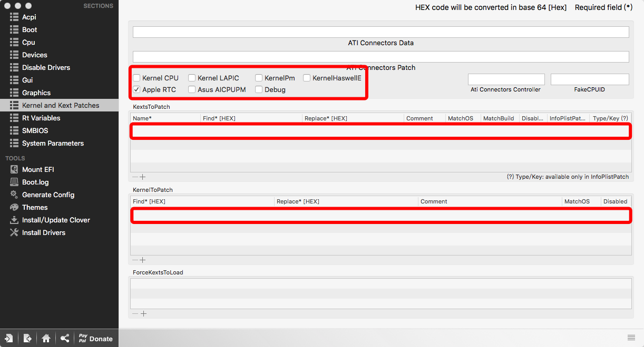
Task: Click Kernel and Kext Patches list icon
Action: coord(14,105)
